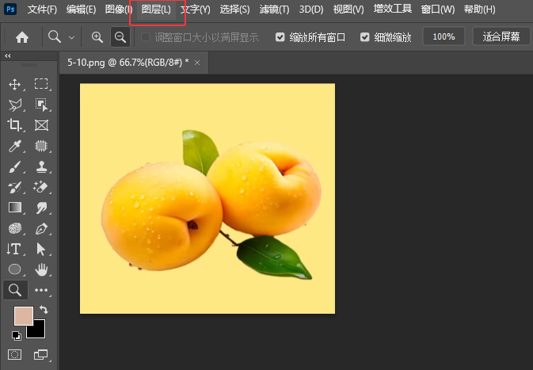Close the 5-10.png document tab
Screen dimensions: 533x370
[197, 63]
